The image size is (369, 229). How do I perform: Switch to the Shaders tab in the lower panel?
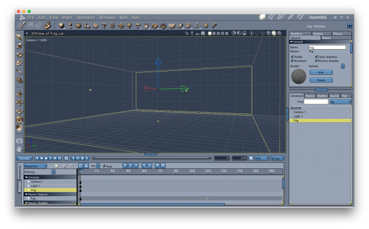[322, 96]
